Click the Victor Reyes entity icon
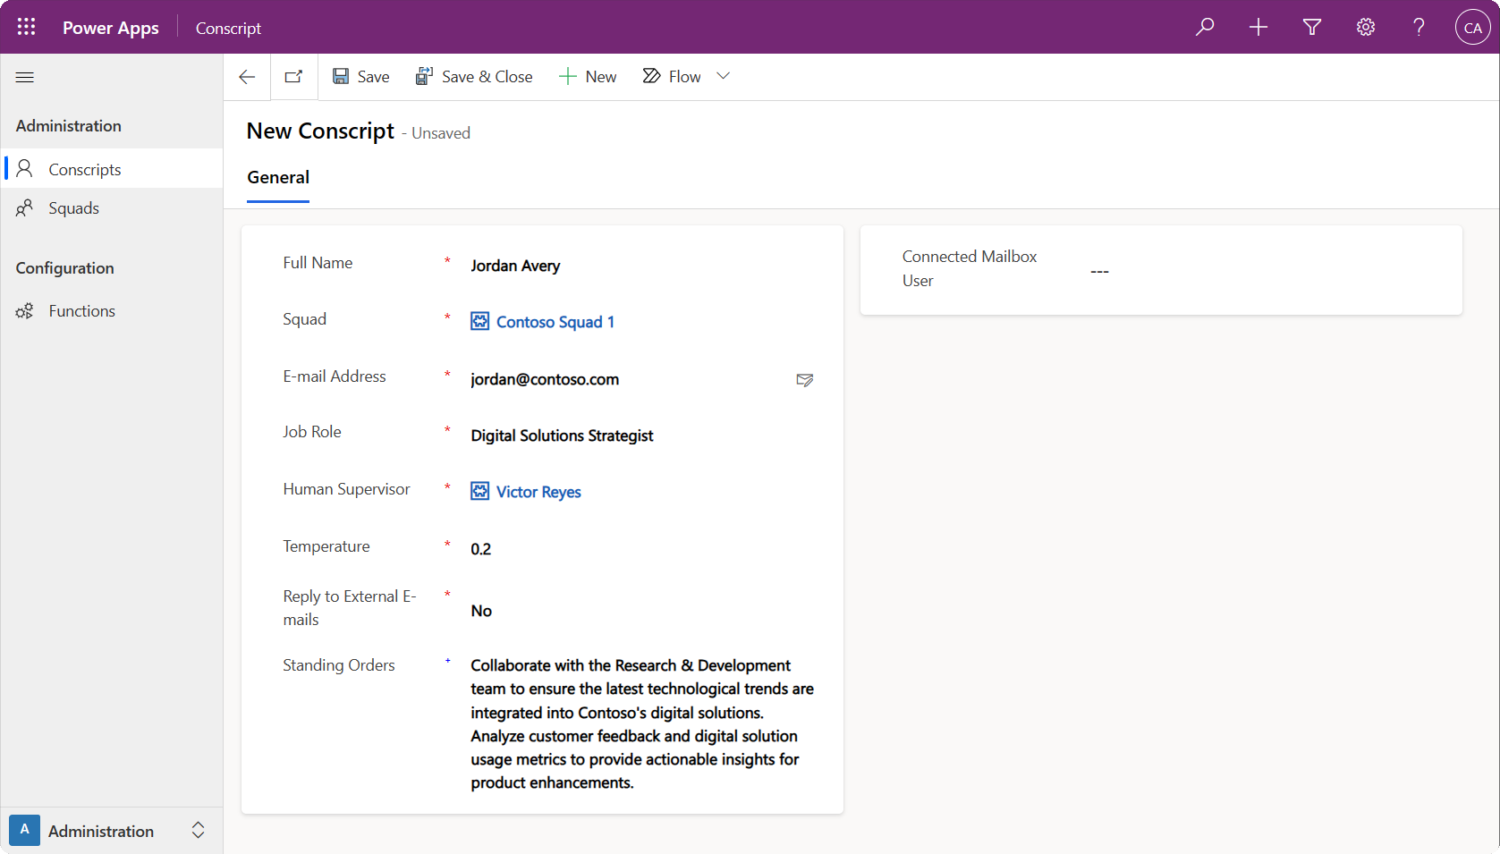This screenshot has height=854, width=1500. pos(480,491)
